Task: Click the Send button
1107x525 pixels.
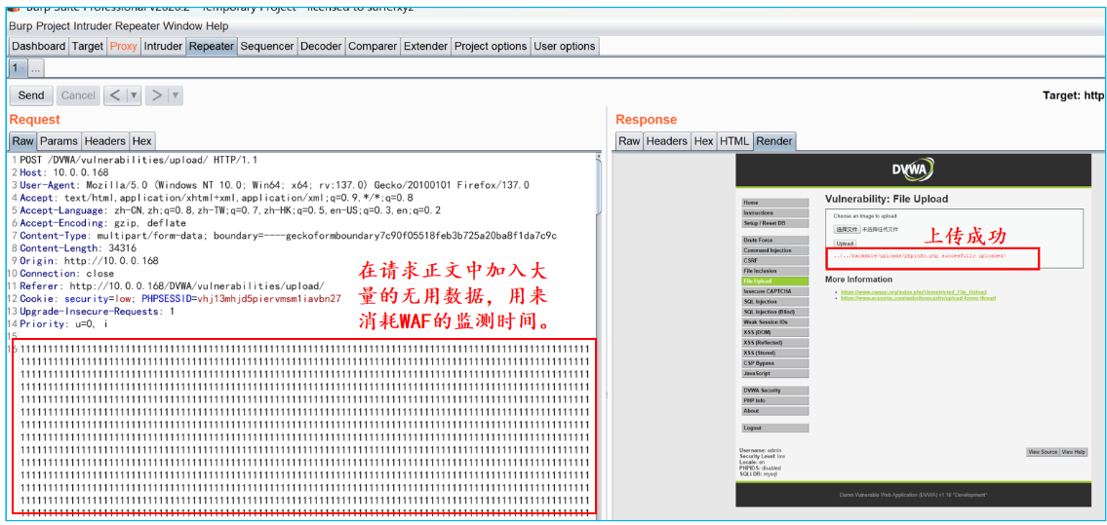Action: (x=30, y=95)
